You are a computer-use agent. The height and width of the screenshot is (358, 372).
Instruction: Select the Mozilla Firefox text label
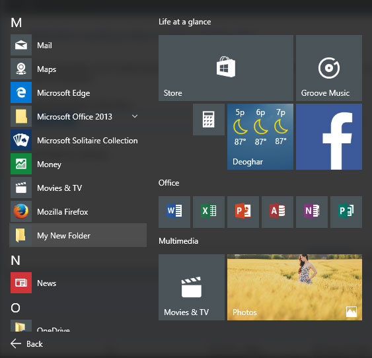[x=62, y=212]
